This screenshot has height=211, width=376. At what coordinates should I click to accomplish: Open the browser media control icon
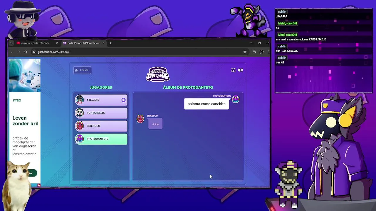point(255,52)
